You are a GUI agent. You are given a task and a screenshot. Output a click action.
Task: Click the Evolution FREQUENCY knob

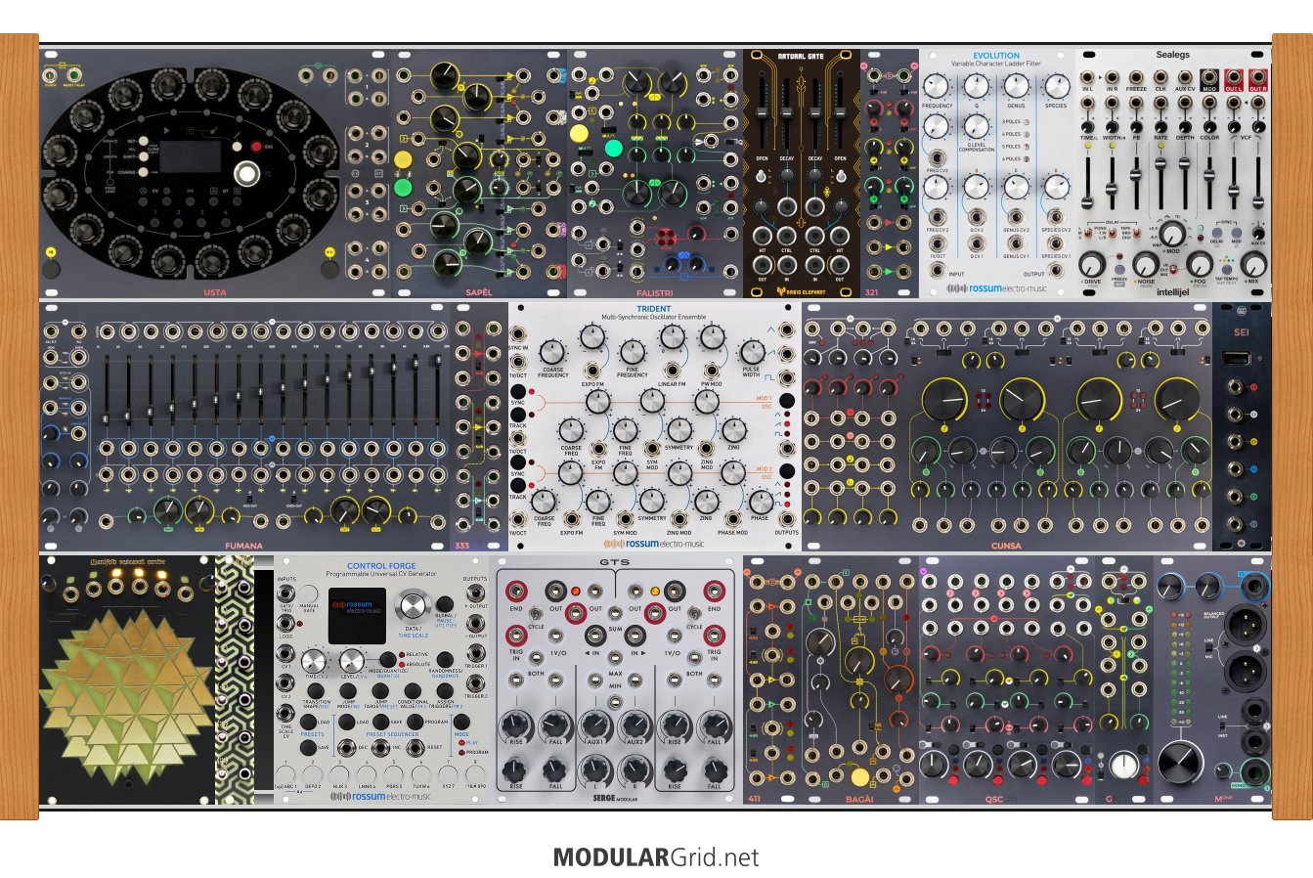click(936, 86)
